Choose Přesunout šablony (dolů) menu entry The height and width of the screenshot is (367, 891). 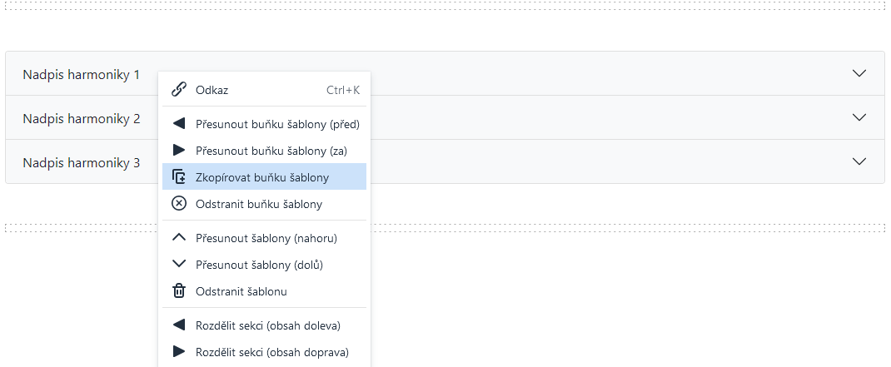click(264, 264)
